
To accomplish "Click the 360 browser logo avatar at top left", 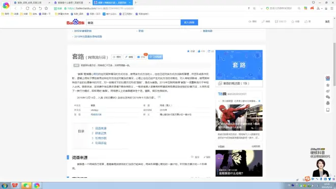I will [x=6, y=6].
